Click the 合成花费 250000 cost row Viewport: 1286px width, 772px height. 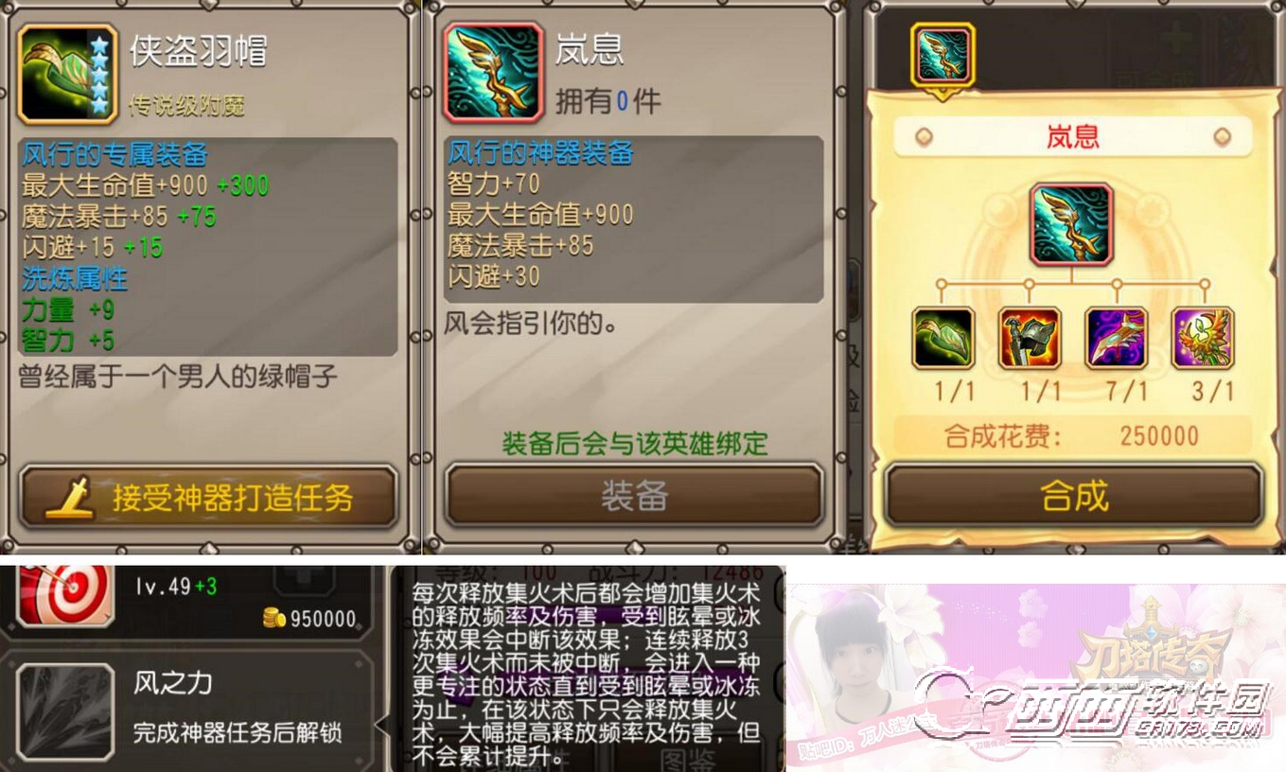pyautogui.click(x=1072, y=436)
